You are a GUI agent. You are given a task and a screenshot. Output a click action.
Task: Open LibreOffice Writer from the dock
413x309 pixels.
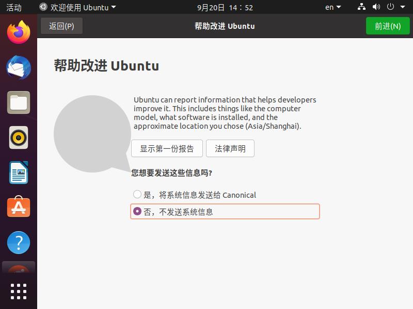[x=19, y=173]
